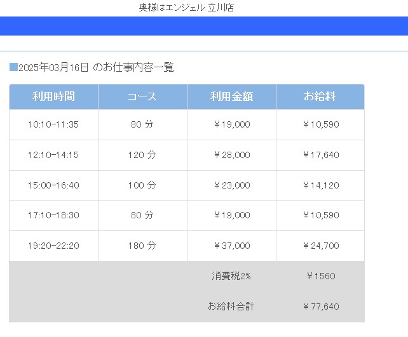This screenshot has width=408, height=337.
Task: Click the お給料 column header
Action: (320, 96)
